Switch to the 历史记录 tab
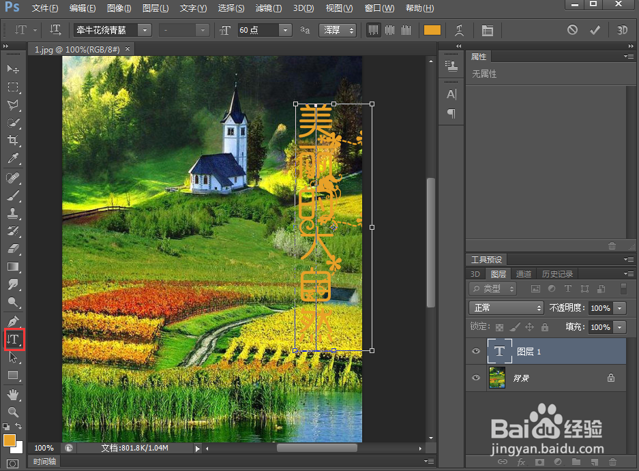 tap(557, 274)
